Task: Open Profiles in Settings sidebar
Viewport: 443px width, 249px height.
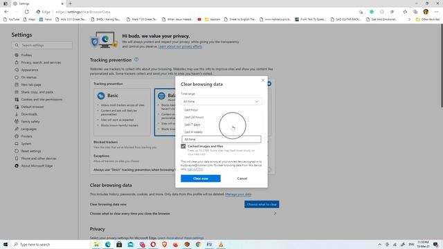Action: point(26,55)
